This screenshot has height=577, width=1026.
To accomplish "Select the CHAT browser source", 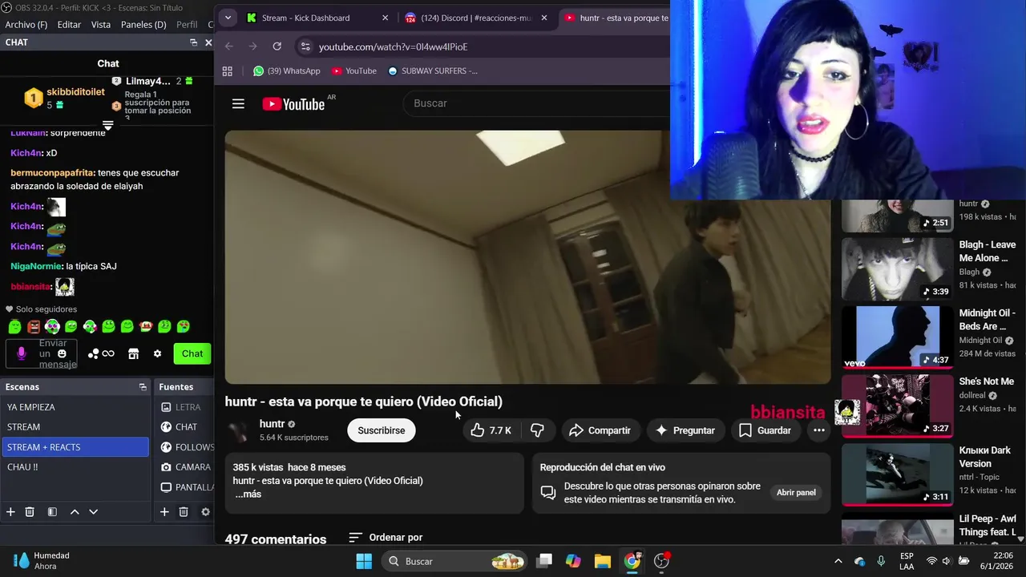I will tap(185, 427).
